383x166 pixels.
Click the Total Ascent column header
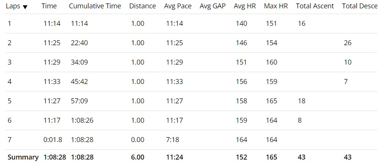tap(315, 6)
